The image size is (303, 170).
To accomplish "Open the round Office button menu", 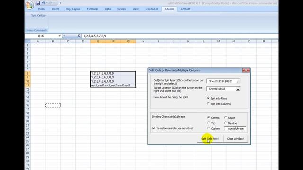I will pos(29,5).
